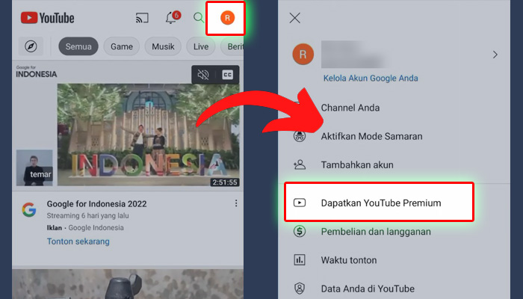The width and height of the screenshot is (523, 299).
Task: Click the shield icon beside Data Anda
Action: coord(300,289)
